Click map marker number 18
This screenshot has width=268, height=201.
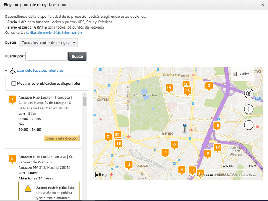[x=119, y=144]
